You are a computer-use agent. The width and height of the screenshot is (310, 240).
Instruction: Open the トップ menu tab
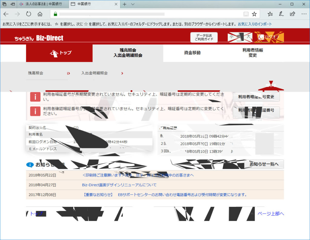click(x=59, y=53)
